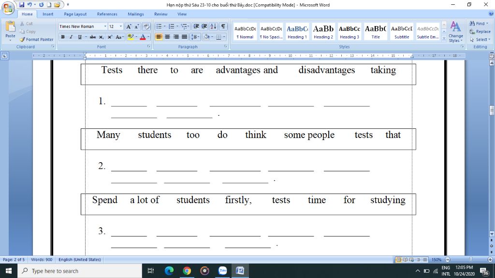The image size is (495, 278).
Task: Switch to the Insert tab
Action: (x=48, y=14)
